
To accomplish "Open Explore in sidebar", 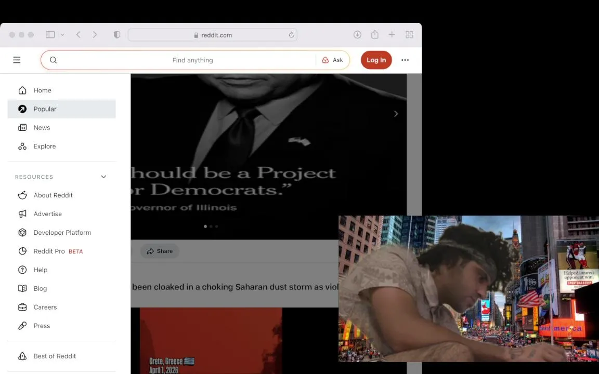I will tap(61, 146).
